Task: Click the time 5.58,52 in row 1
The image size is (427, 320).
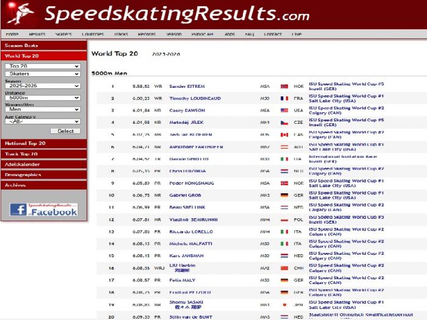Action: click(x=141, y=87)
